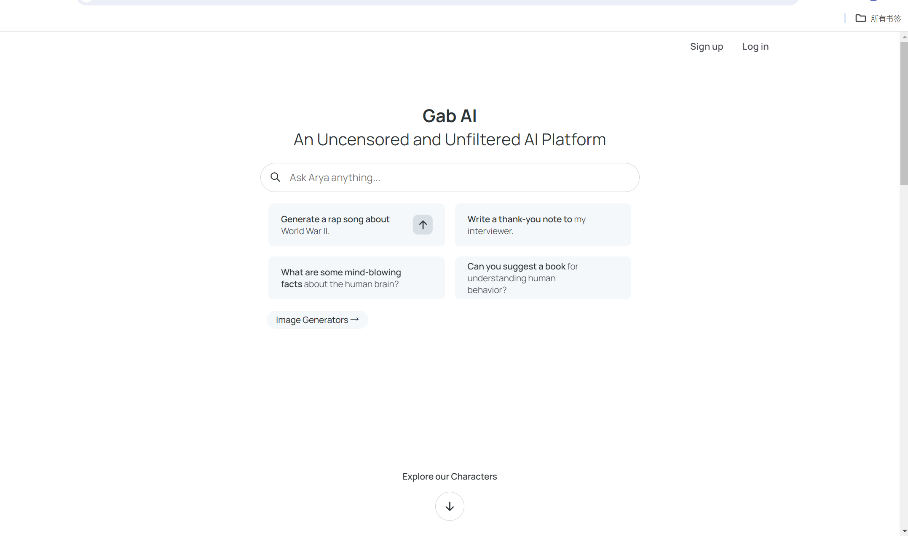Click the vertical scrollbar thumb
The height and width of the screenshot is (536, 908).
(904, 113)
